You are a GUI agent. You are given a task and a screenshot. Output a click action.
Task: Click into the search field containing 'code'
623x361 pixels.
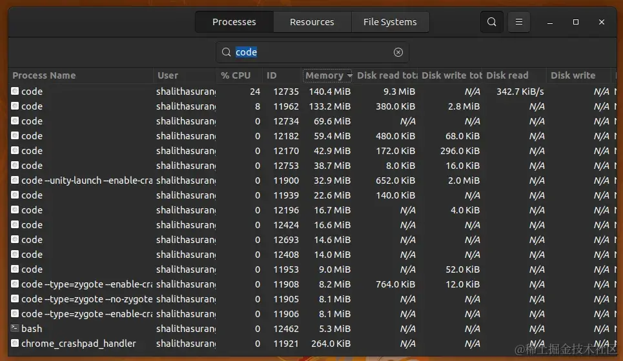pos(312,52)
